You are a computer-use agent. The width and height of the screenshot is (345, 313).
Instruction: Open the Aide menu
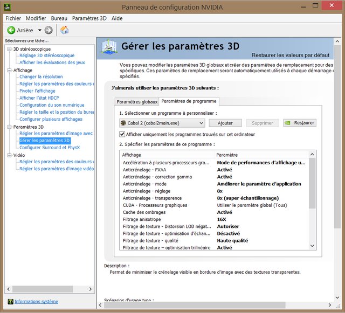(x=117, y=18)
